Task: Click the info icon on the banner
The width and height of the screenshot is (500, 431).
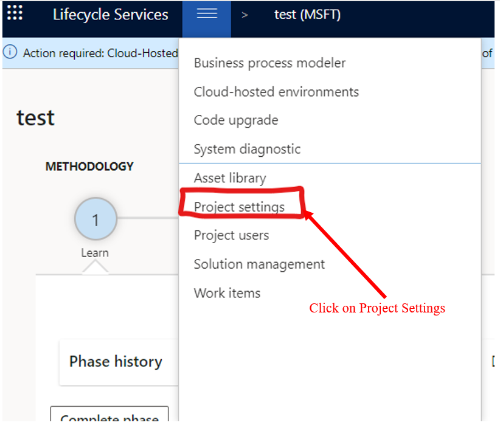Action: (11, 53)
